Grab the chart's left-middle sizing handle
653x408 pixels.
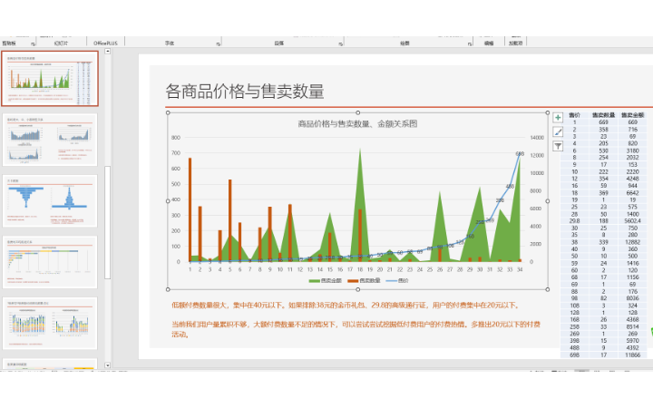(168, 201)
